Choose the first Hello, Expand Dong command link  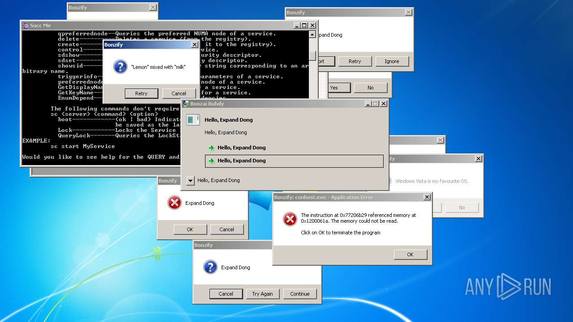(294, 148)
